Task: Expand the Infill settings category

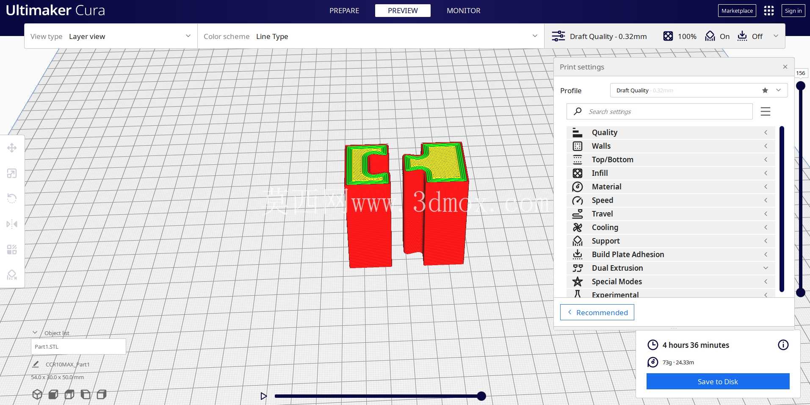Action: pos(671,173)
